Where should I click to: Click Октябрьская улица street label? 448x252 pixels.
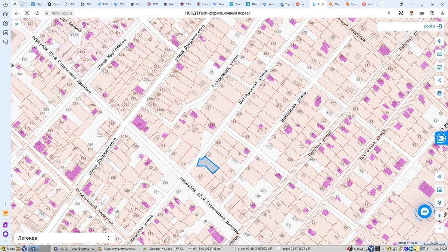254,87
